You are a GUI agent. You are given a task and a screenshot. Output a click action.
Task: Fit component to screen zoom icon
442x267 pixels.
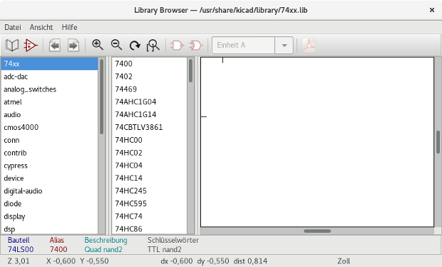click(x=153, y=45)
